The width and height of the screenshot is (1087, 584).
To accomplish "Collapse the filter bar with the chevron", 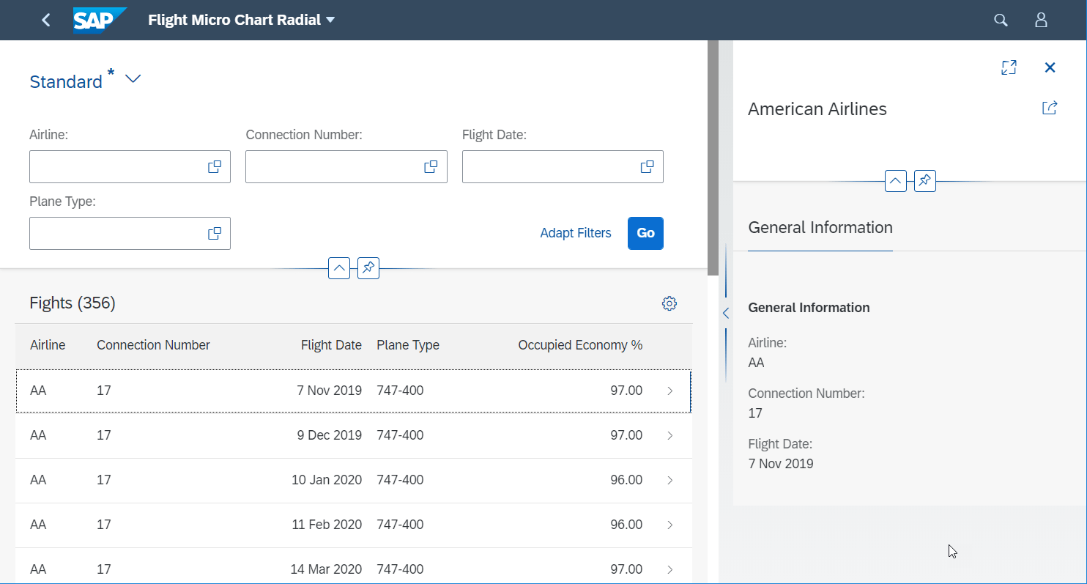I will [x=339, y=268].
